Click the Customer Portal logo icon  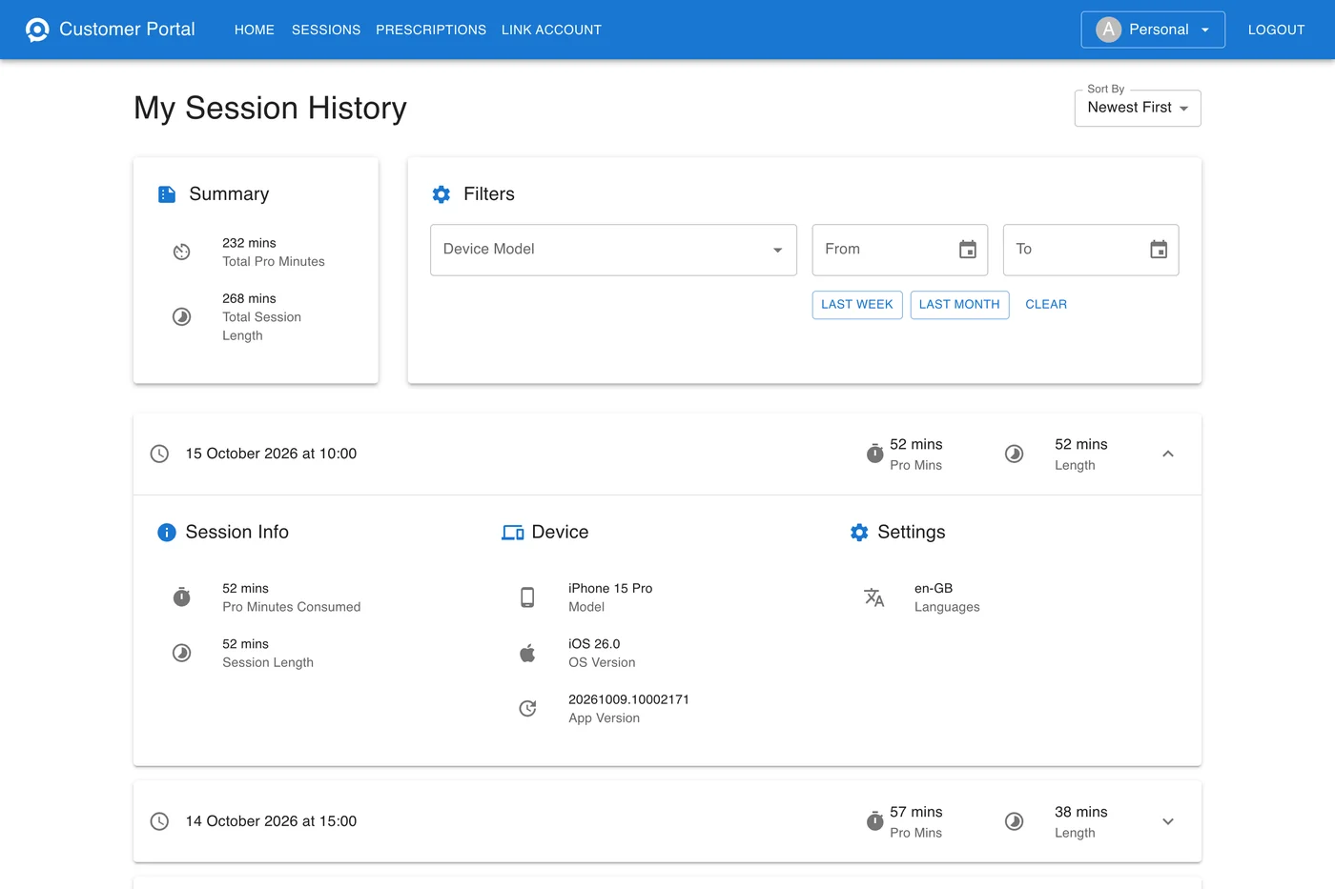pyautogui.click(x=37, y=30)
